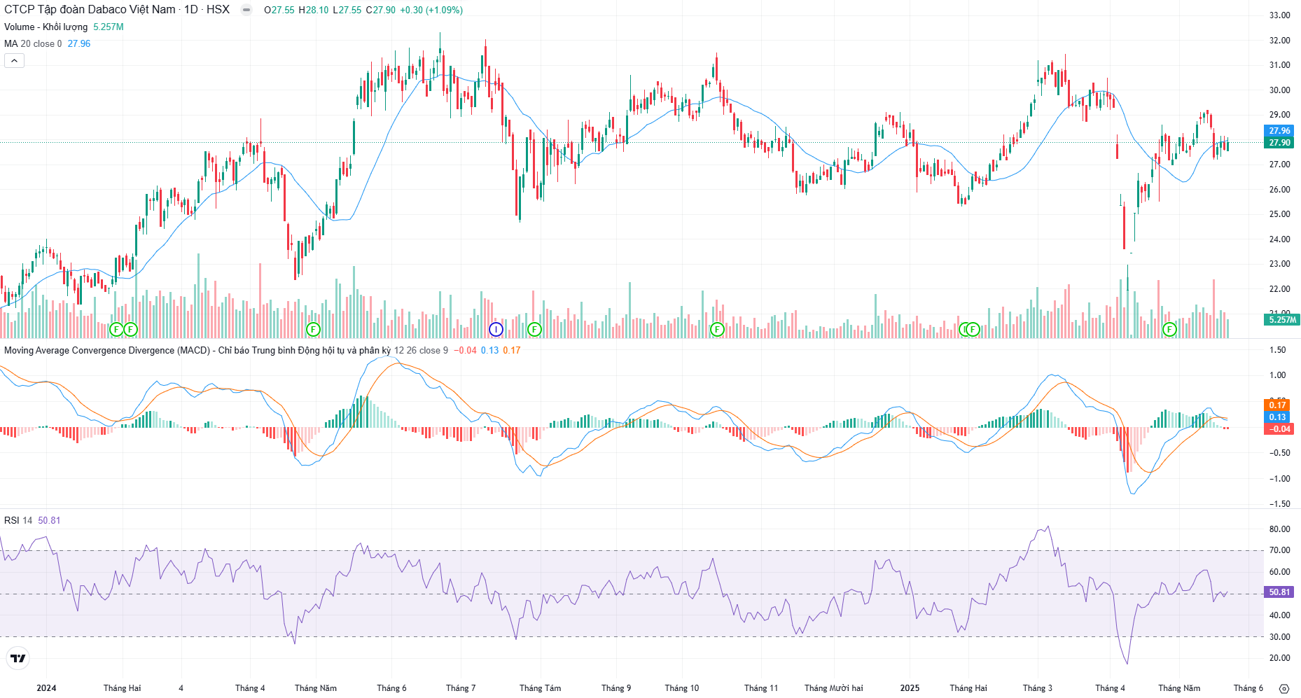Click the open price value O27.55
The image size is (1301, 698).
(279, 10)
